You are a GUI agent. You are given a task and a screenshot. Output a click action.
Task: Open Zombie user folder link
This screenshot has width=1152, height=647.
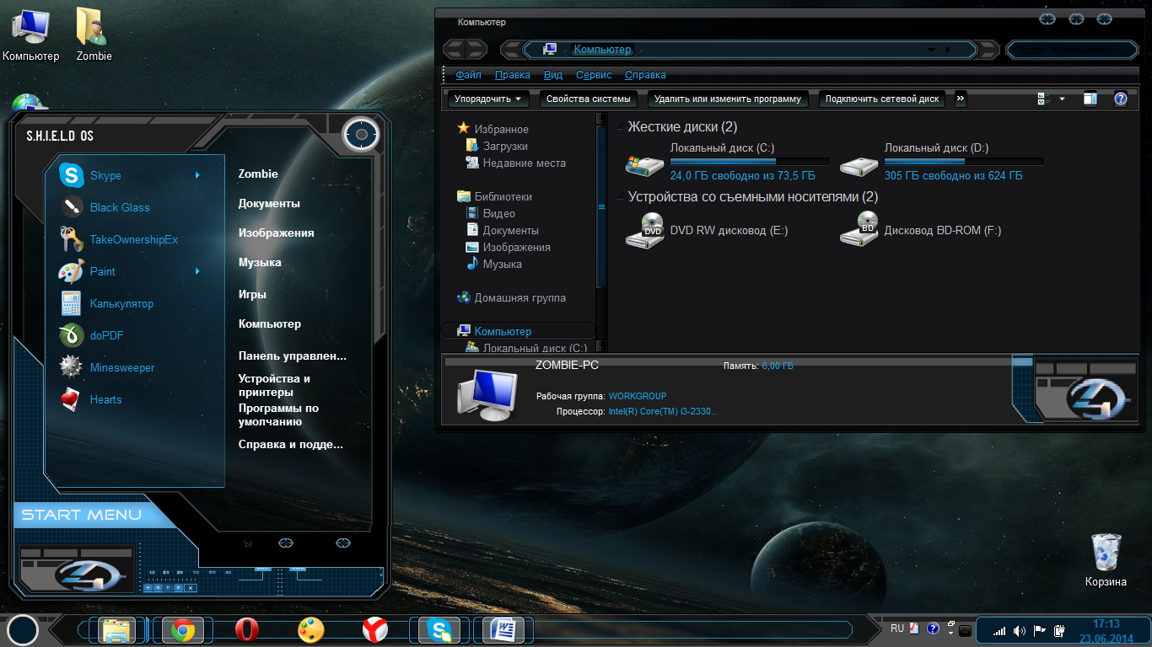[258, 174]
